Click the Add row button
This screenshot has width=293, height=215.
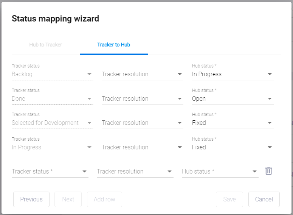[x=104, y=199]
